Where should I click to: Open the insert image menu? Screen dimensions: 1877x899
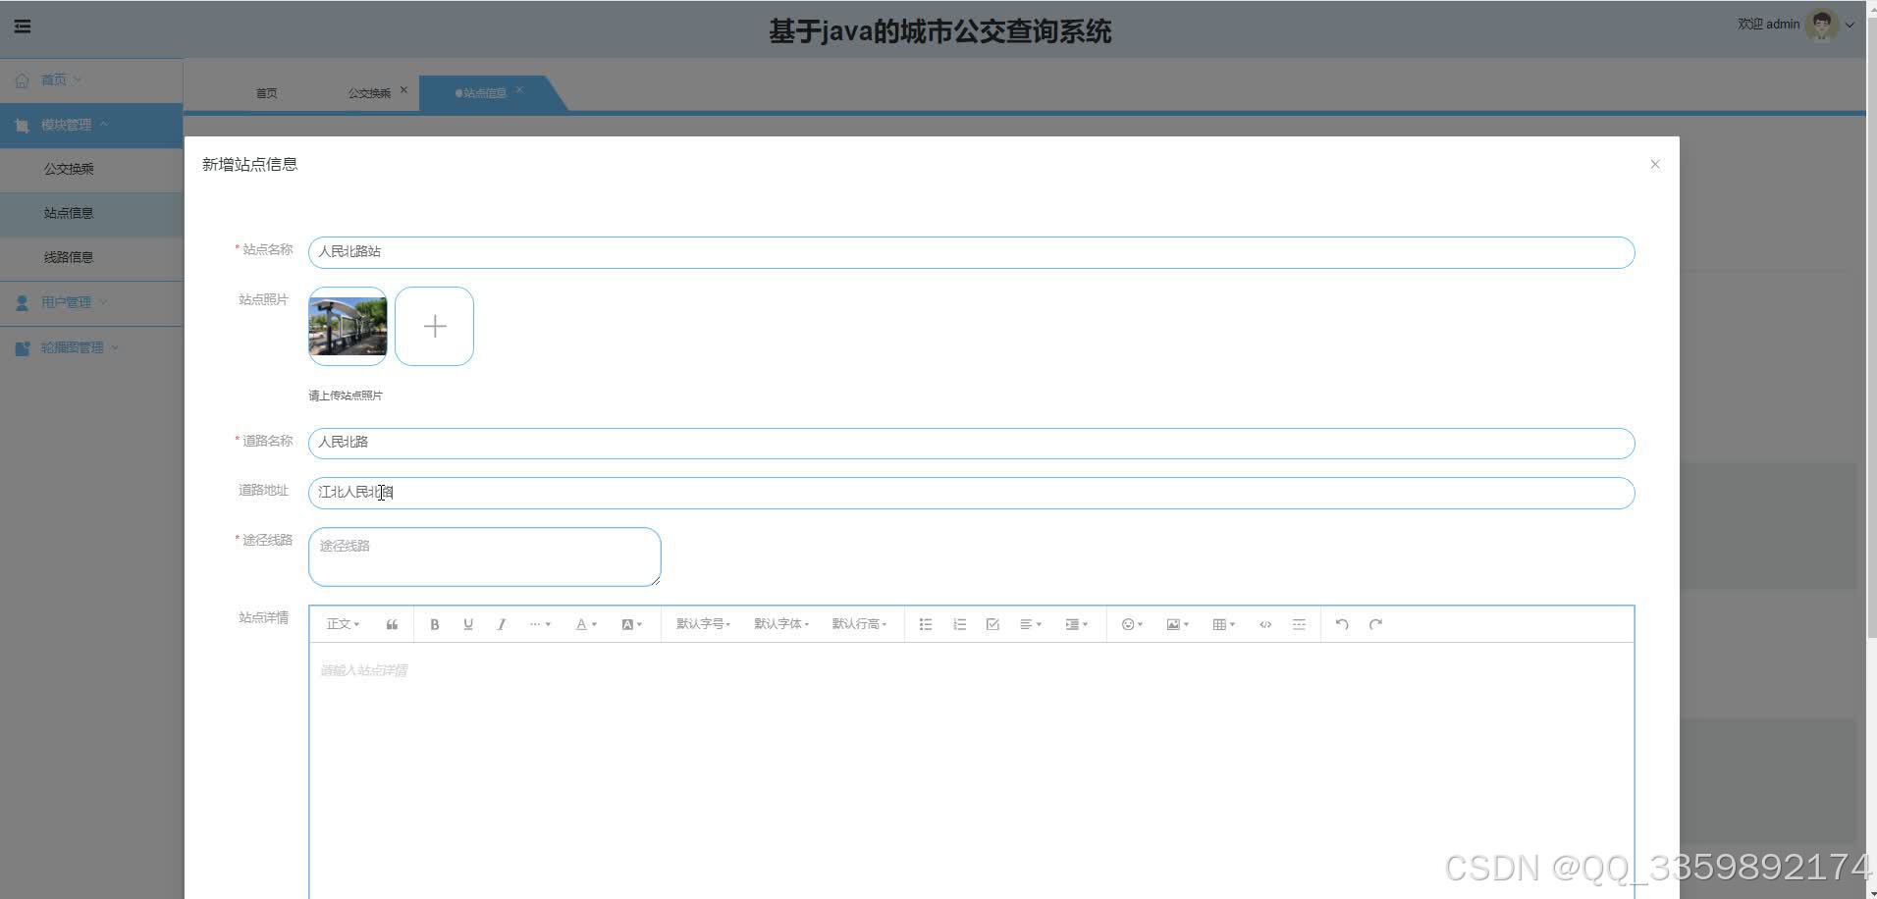tap(1177, 624)
